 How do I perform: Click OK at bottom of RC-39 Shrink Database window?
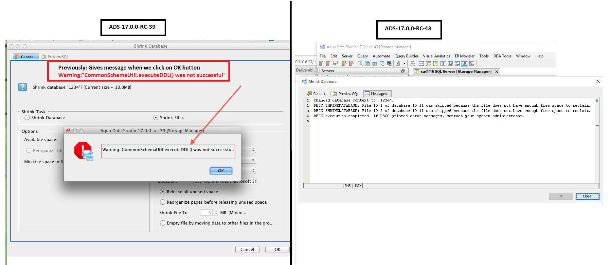point(278,249)
